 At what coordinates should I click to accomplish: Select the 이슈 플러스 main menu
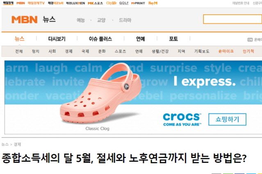(100, 39)
